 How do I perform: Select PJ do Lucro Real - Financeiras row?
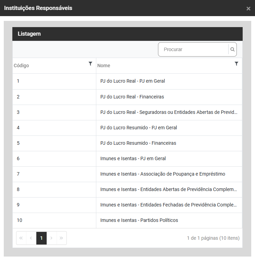pos(132,97)
